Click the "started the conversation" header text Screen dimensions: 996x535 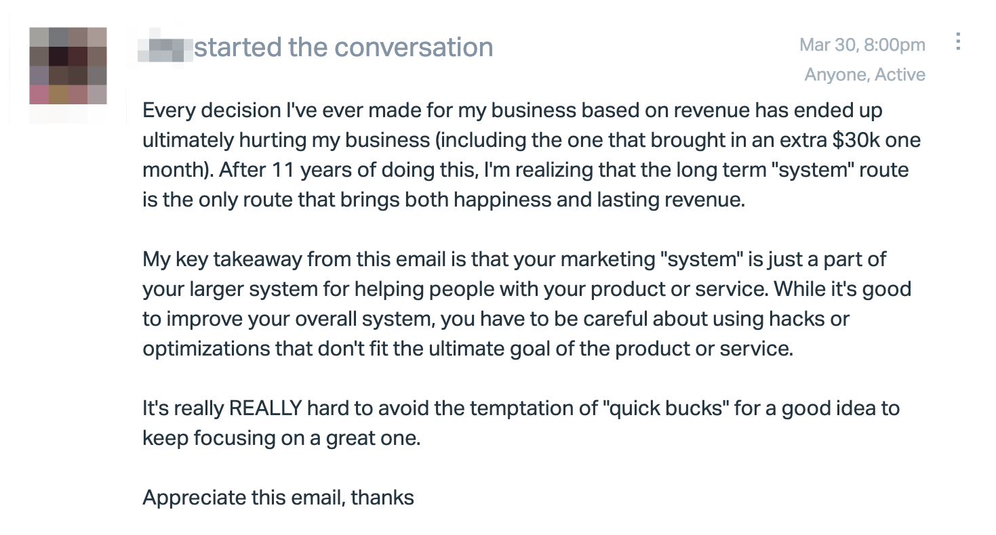coord(344,47)
